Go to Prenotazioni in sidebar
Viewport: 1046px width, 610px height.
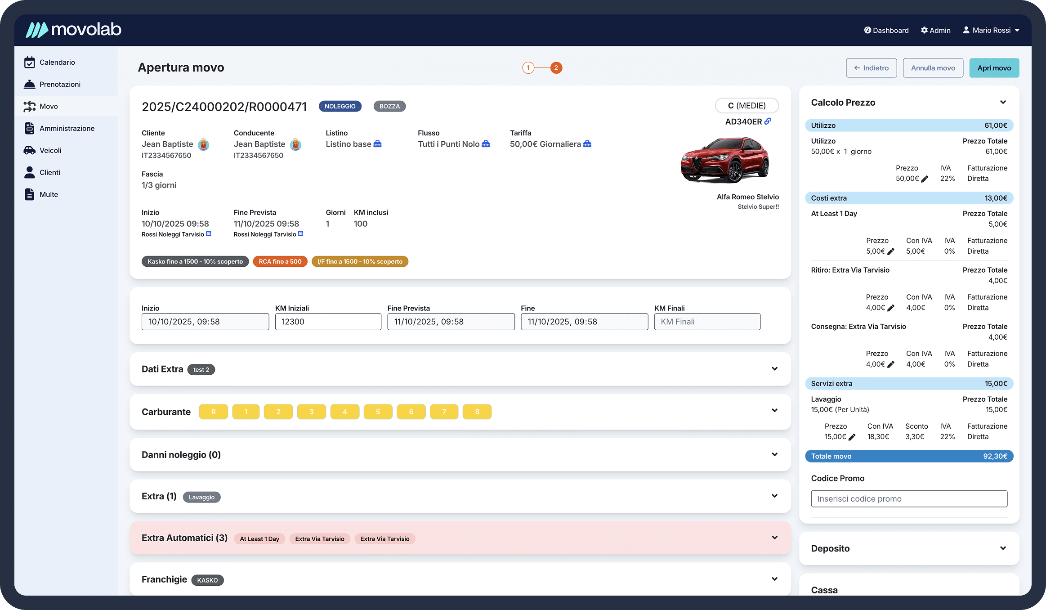(x=60, y=84)
